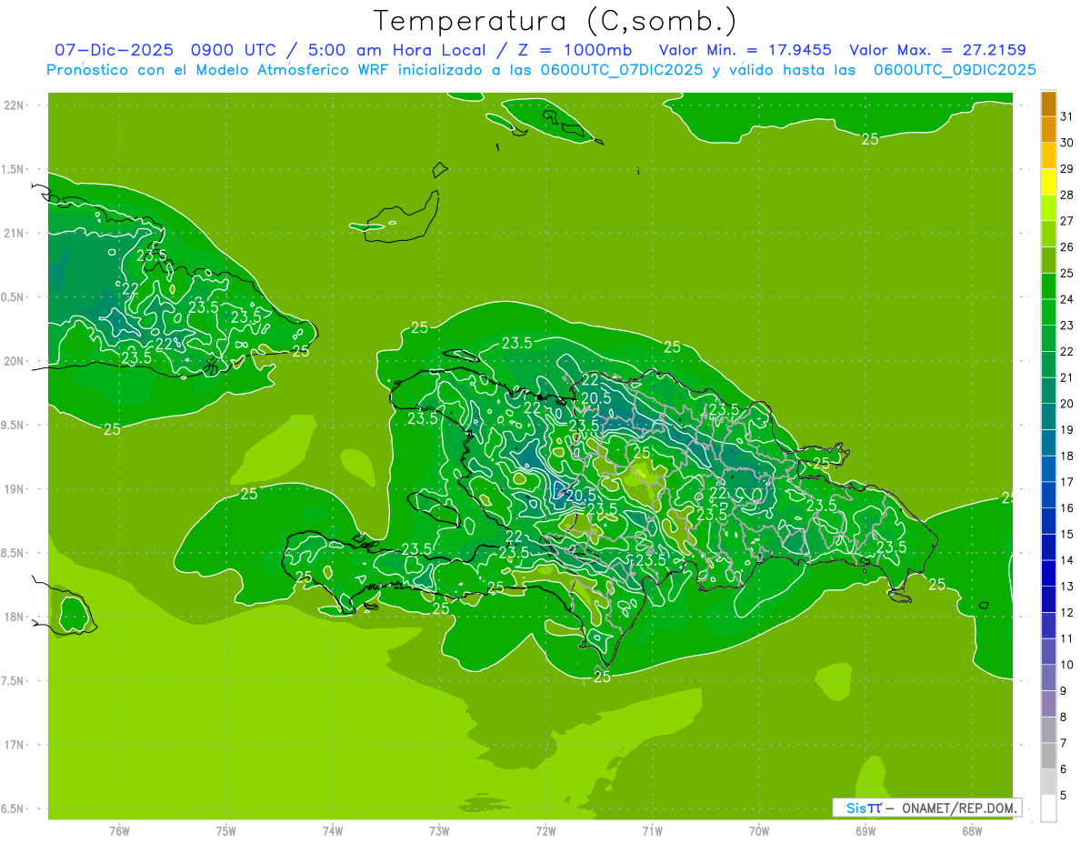Pick the blue swatch between 16 and 17
The image size is (1091, 843).
pos(1048,495)
